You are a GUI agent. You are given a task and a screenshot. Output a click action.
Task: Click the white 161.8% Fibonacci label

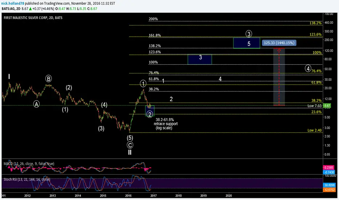(x=155, y=36)
